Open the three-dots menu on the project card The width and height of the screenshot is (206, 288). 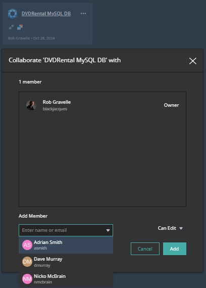[83, 13]
